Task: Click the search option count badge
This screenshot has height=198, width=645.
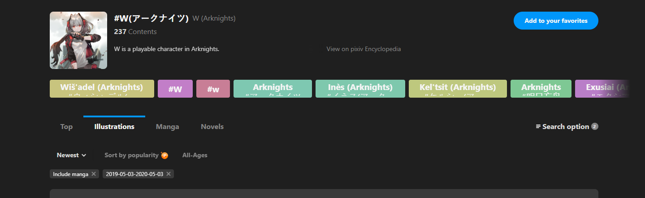Action: (x=595, y=126)
